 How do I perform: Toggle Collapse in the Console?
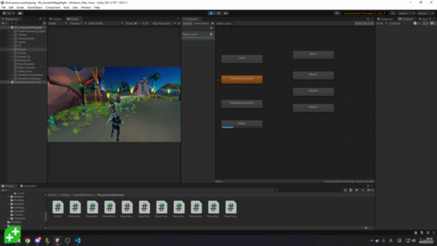point(395,23)
